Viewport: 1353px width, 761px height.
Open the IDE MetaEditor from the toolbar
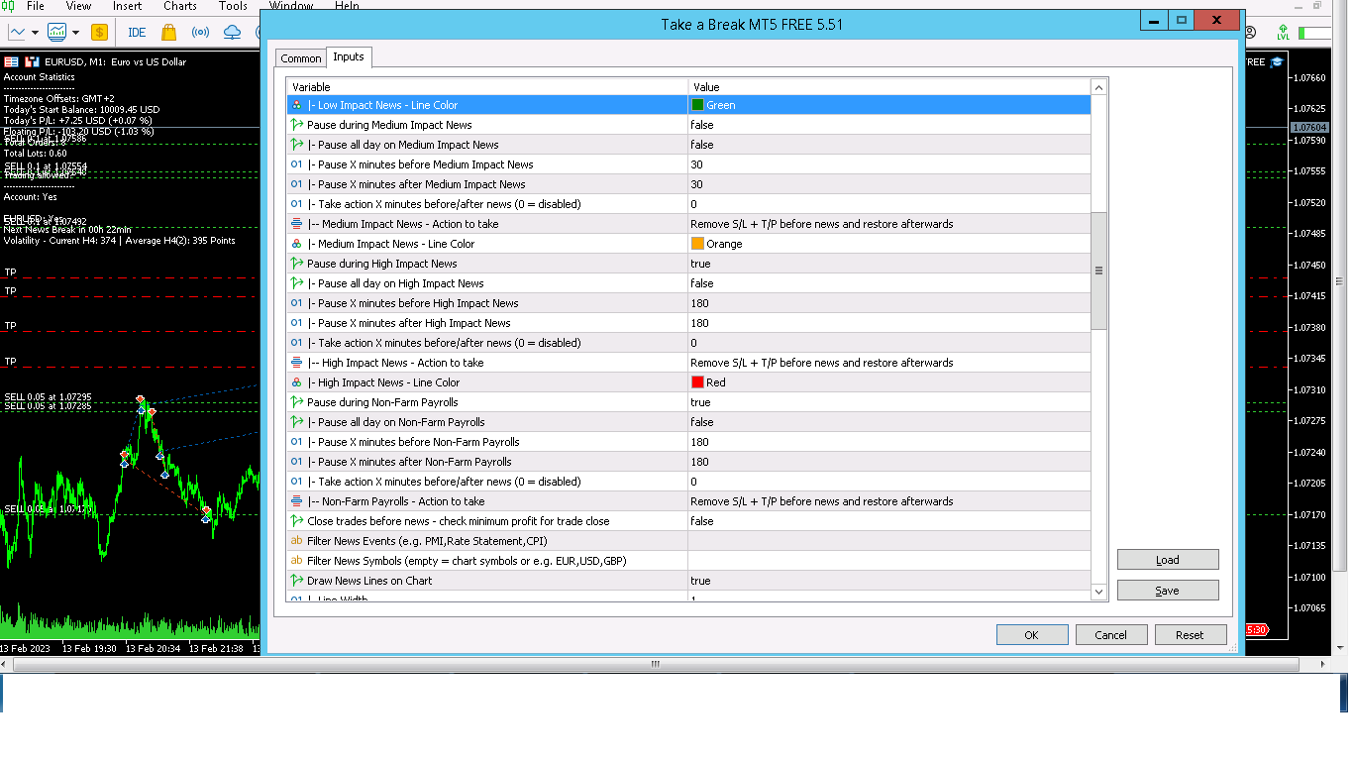point(137,33)
